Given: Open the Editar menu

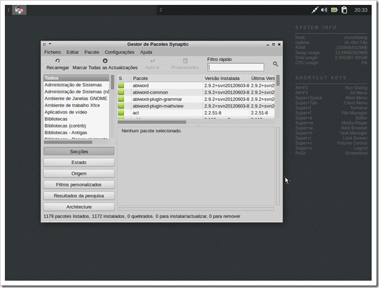Looking at the screenshot, I should [x=73, y=52].
